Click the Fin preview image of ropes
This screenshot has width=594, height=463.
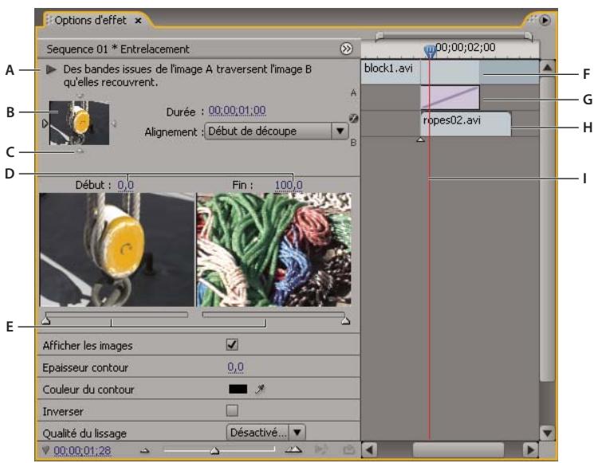(x=274, y=250)
